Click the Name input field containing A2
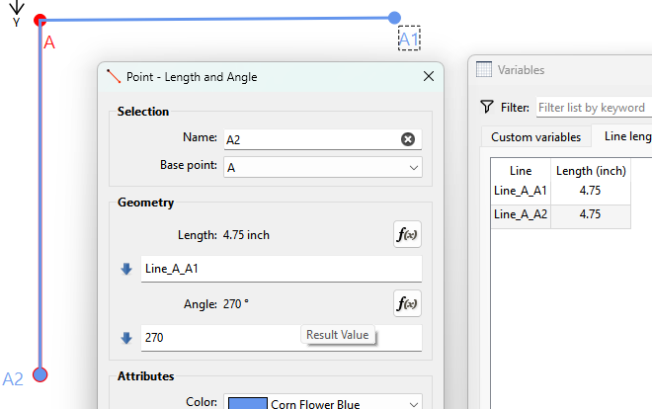Viewport: 652px width, 409px height. (x=306, y=139)
